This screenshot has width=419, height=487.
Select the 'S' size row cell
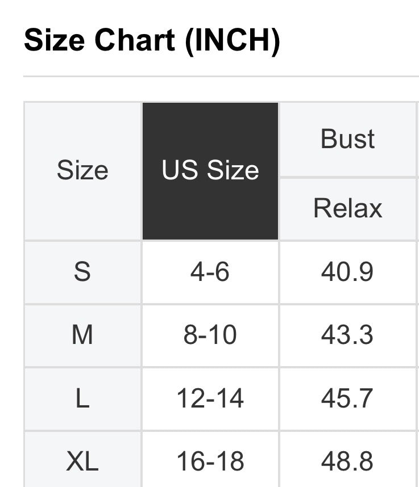click(82, 272)
